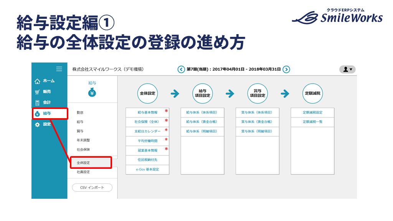Open 年末調整 submenu item

coord(83,140)
